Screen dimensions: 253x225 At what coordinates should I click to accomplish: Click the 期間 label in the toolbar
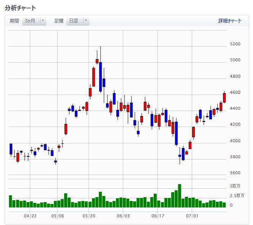[14, 21]
